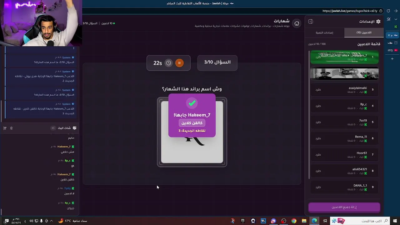The image size is (400, 225).
Task: Switch to the إعدادات اللعبة tab
Action: click(x=324, y=32)
